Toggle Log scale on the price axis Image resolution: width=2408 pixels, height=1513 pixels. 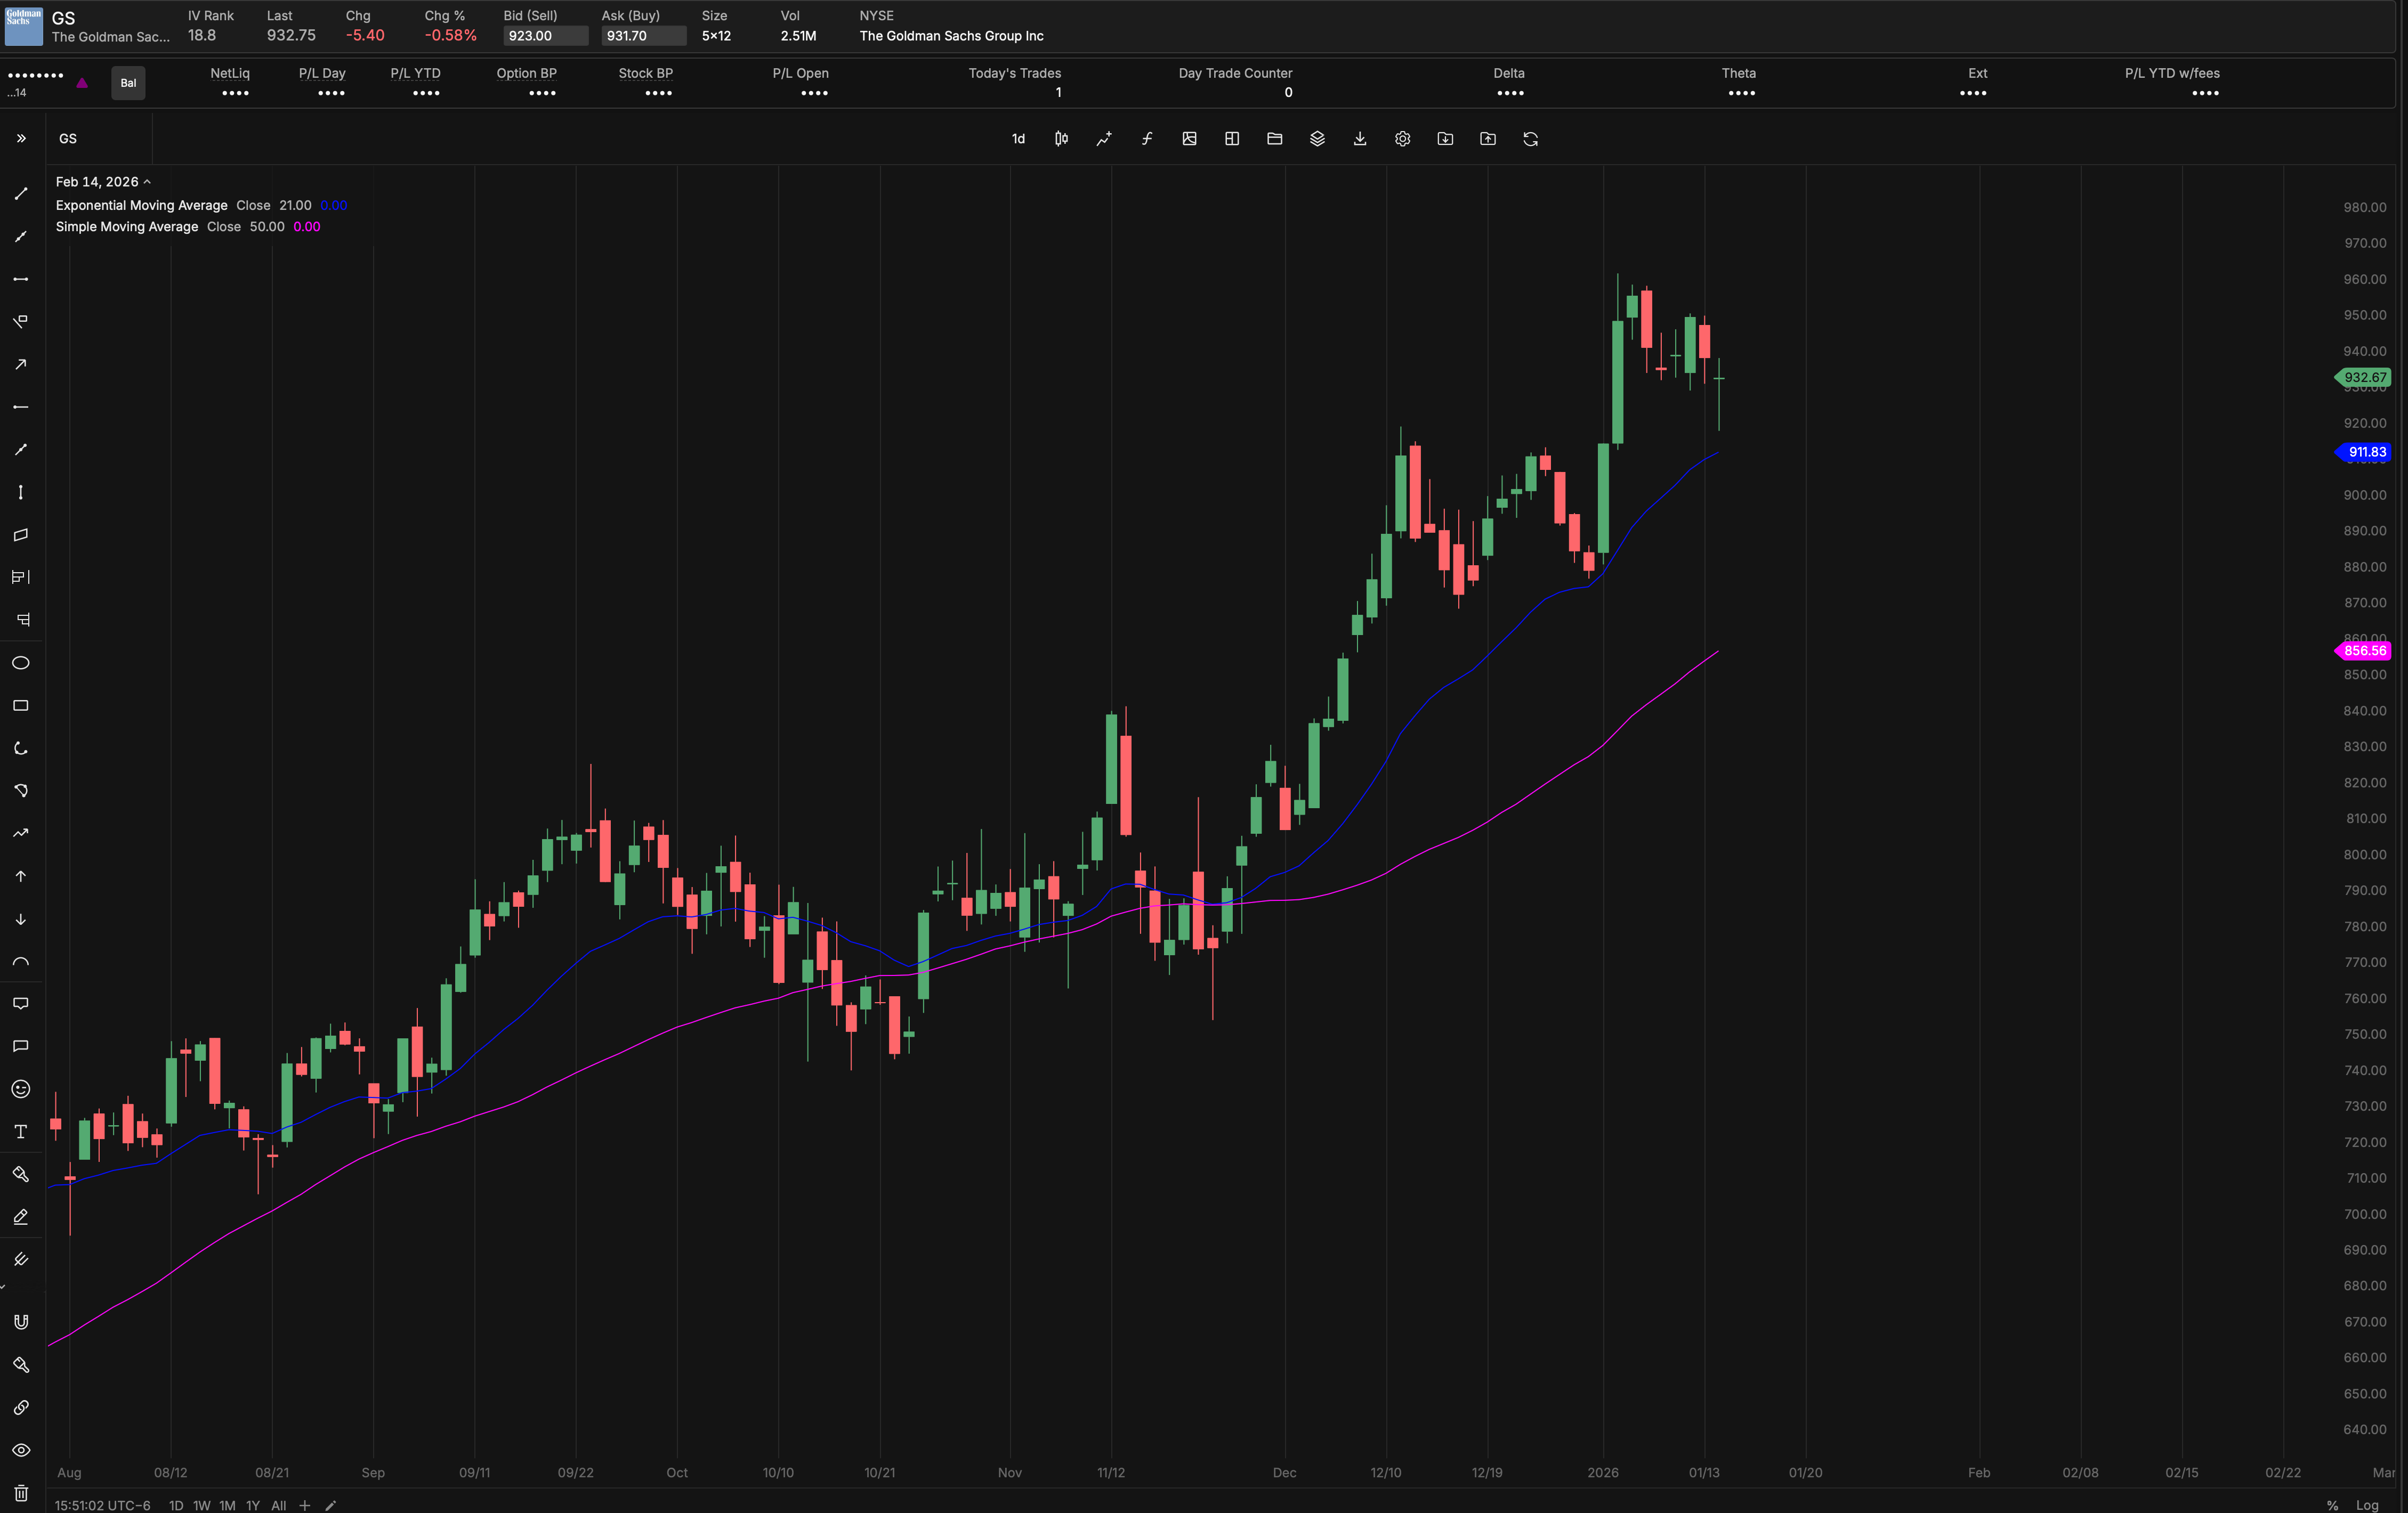[x=2366, y=1505]
